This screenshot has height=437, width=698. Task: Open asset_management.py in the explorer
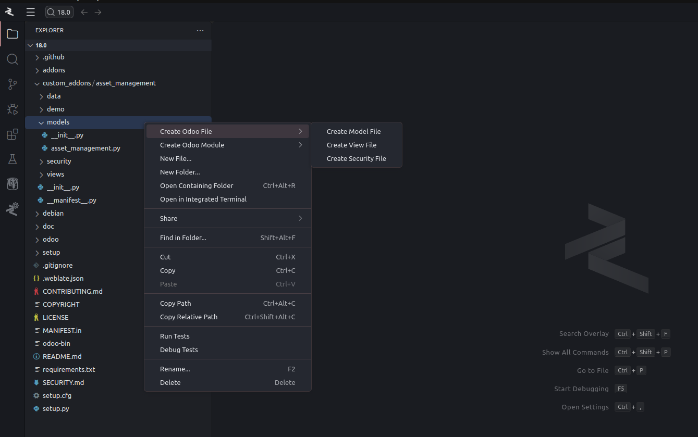tap(85, 148)
